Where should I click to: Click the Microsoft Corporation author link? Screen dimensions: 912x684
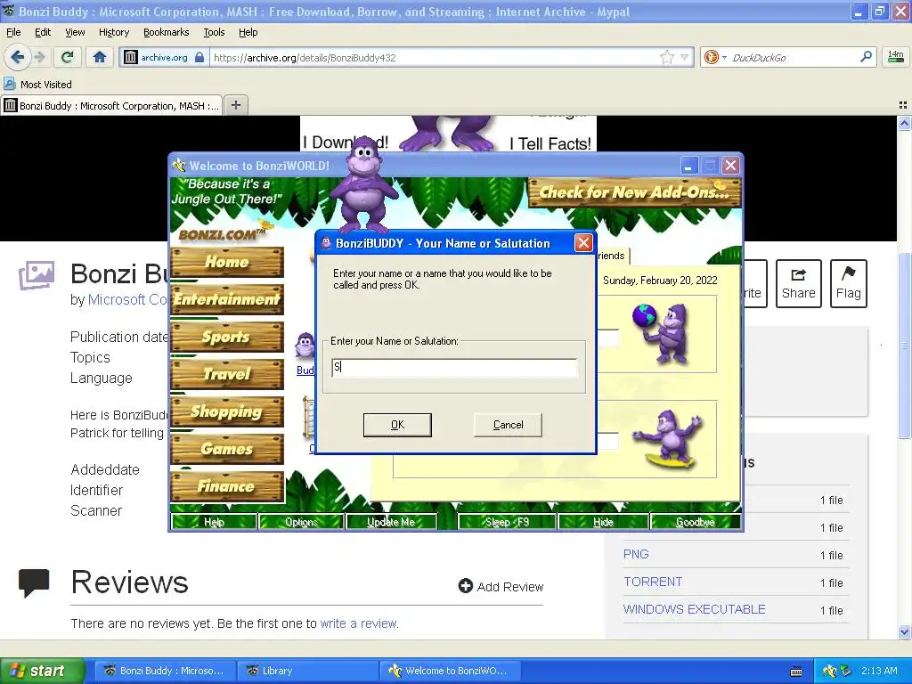(x=128, y=299)
